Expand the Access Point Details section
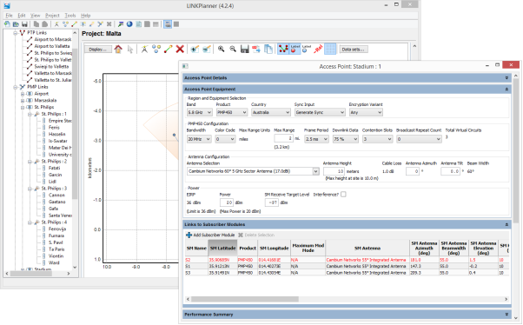Viewport: 523px width, 325px height. [506, 77]
